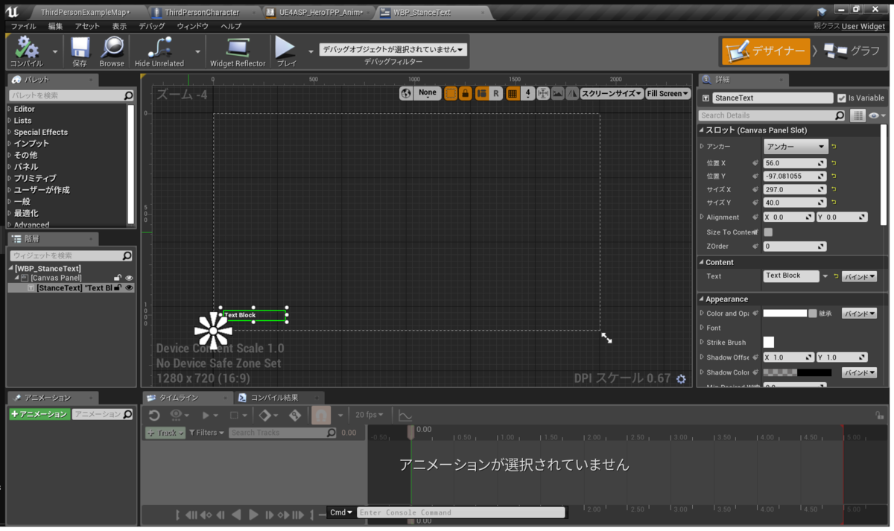Click the StanceText name field
The width and height of the screenshot is (894, 531).
pos(773,98)
